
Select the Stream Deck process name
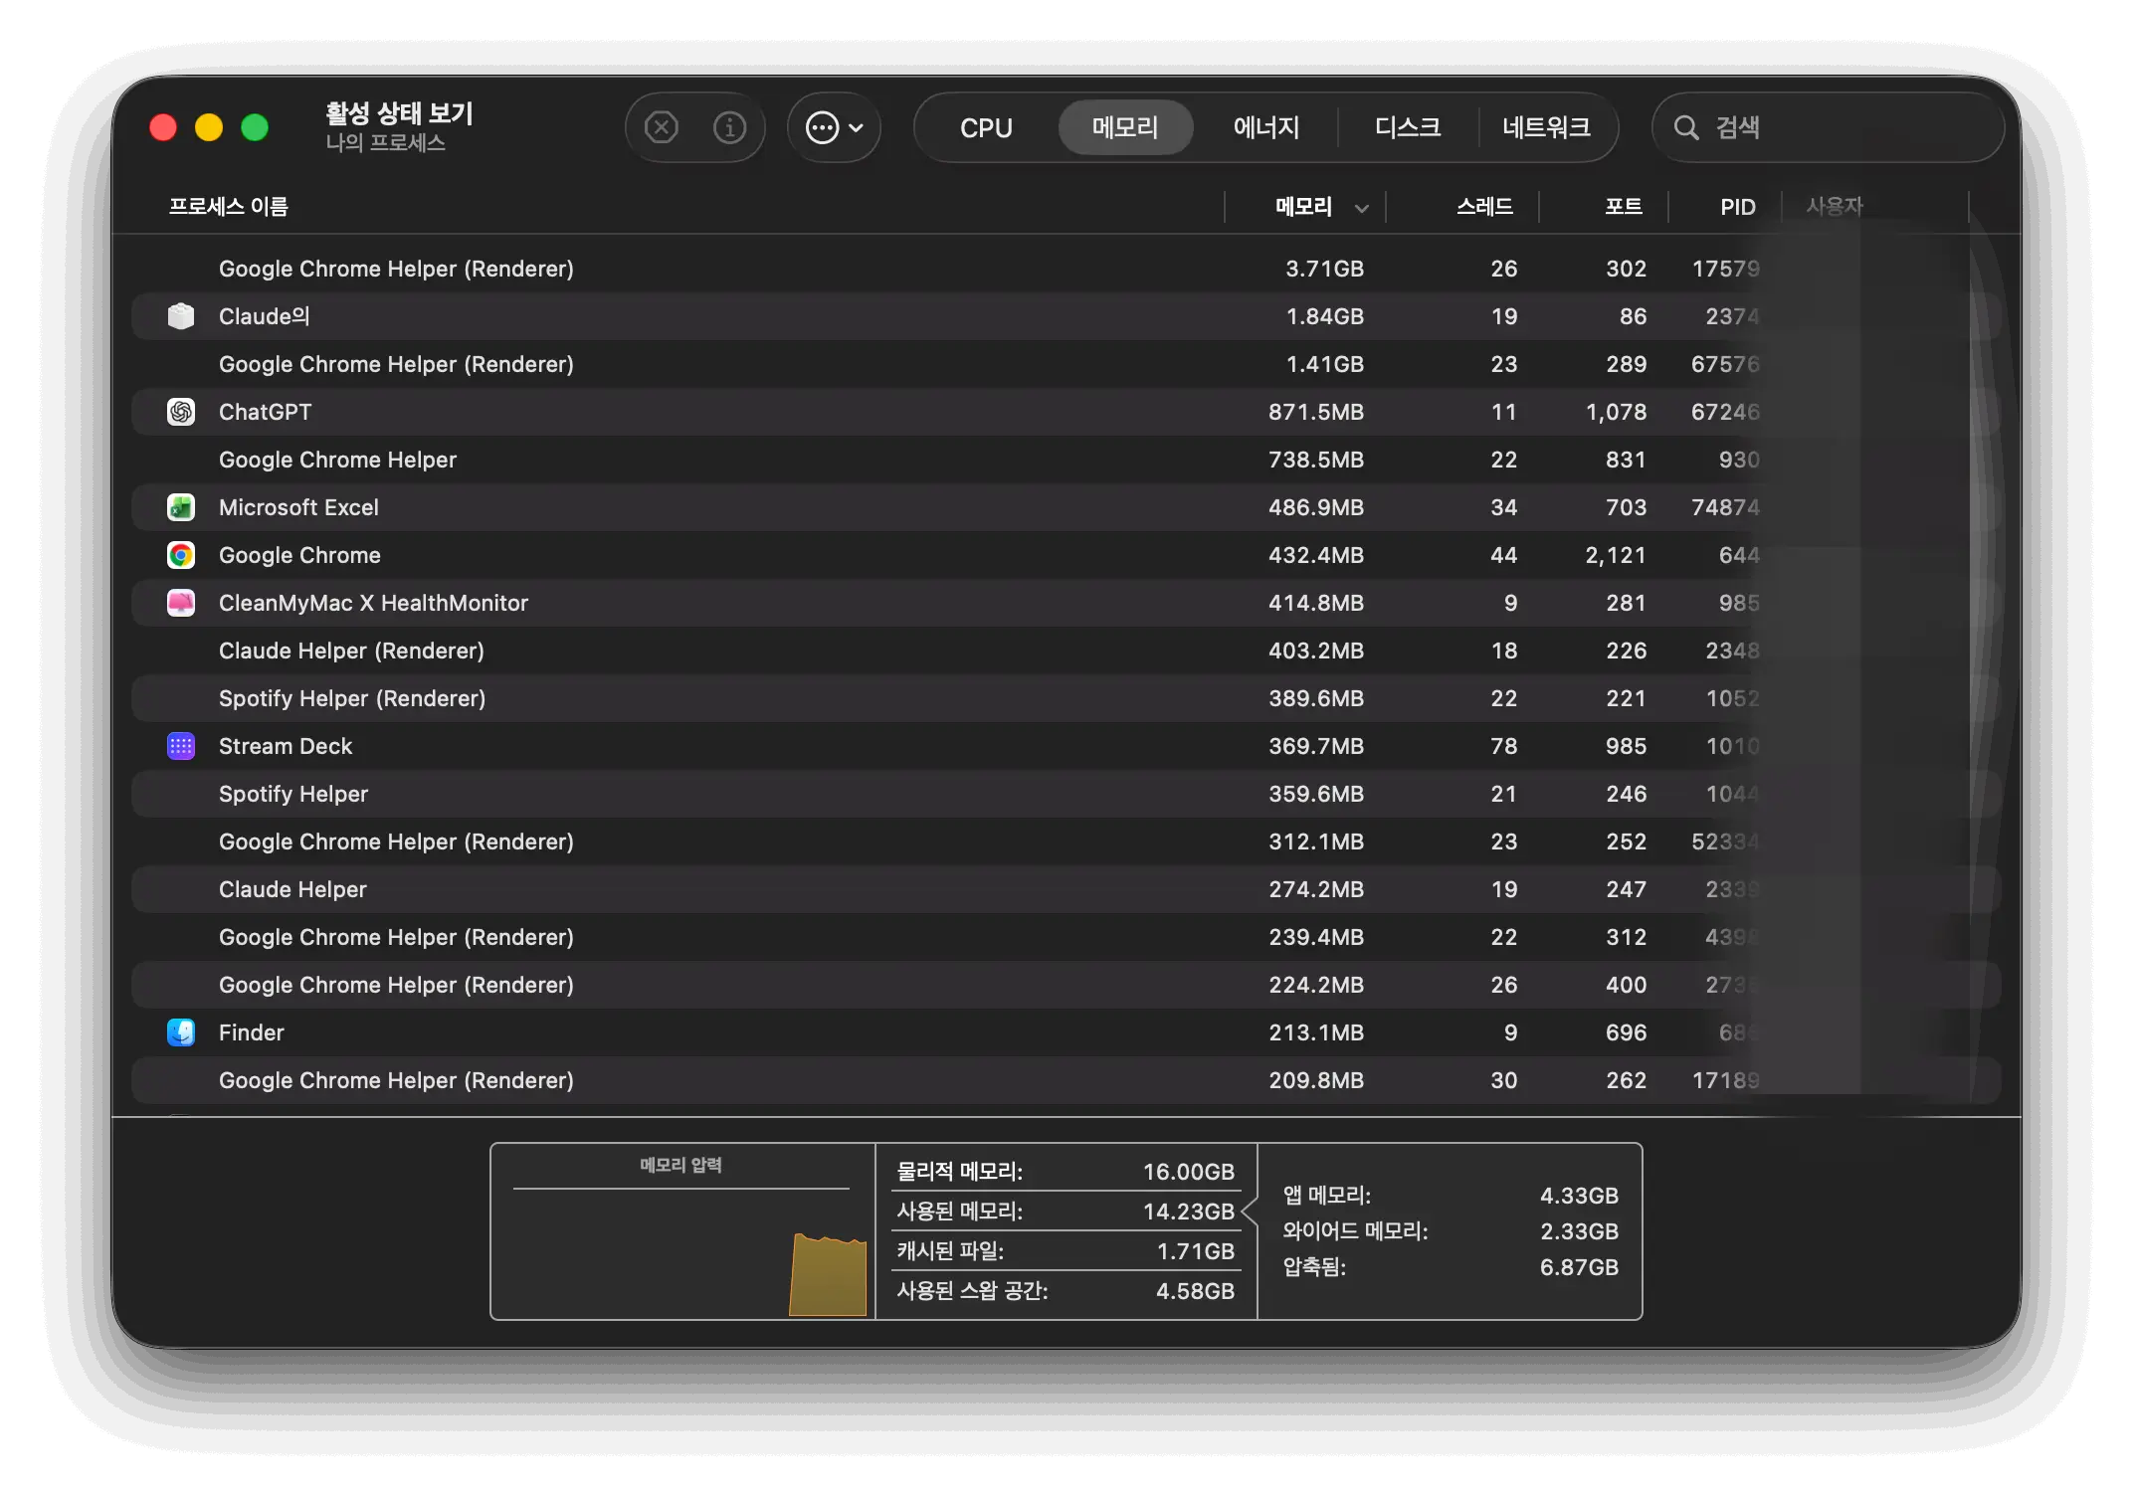pyautogui.click(x=286, y=746)
